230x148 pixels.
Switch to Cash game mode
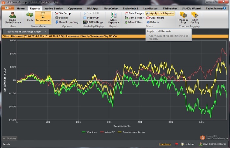coord(30,17)
